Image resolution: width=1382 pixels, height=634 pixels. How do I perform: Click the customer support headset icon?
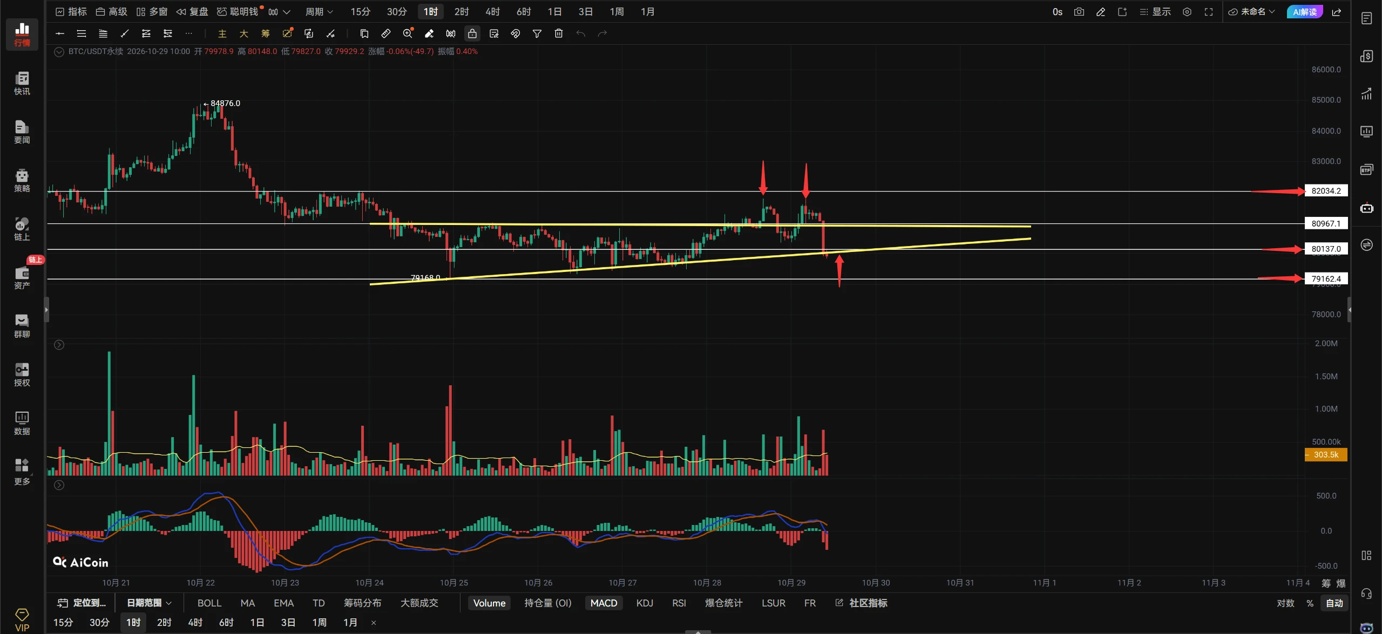[1366, 594]
